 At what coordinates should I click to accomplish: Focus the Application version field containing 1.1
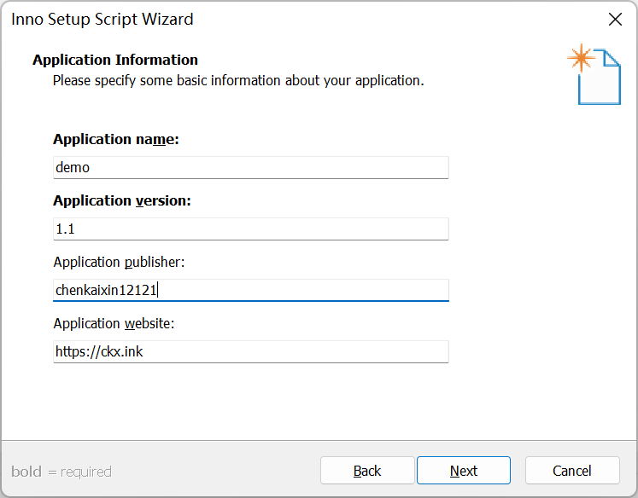[250, 229]
